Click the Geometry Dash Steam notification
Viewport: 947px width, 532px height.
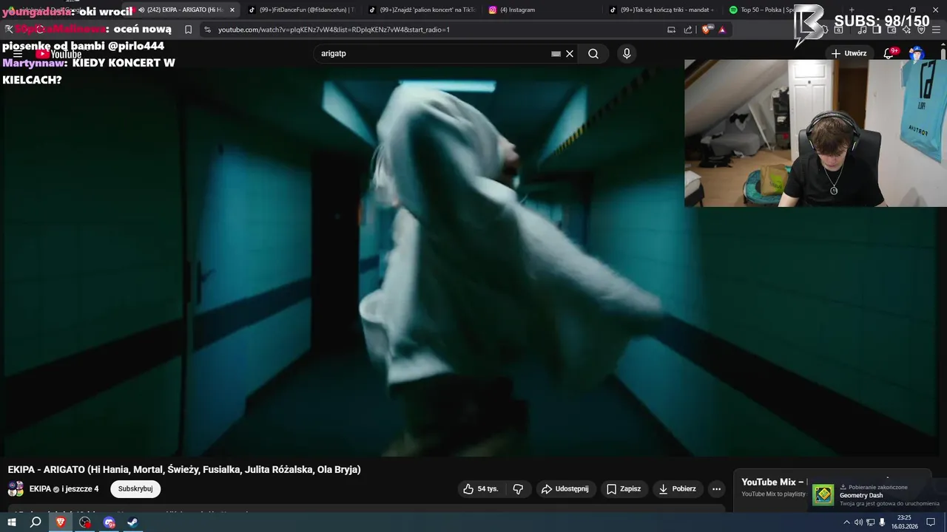pyautogui.click(x=876, y=495)
